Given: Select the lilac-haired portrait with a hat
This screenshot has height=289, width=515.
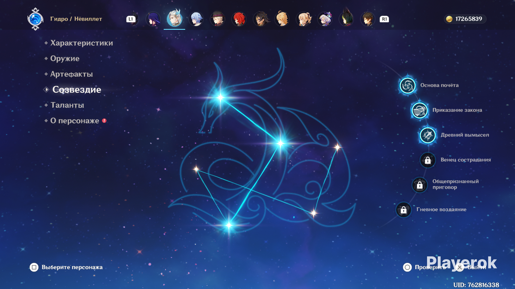Looking at the screenshot, I should 325,19.
